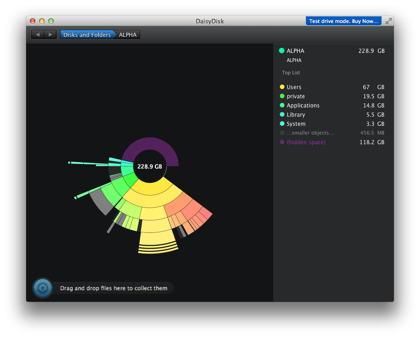The image size is (420, 338).
Task: Close the DaisyDisk window with red button
Action: coord(33,21)
